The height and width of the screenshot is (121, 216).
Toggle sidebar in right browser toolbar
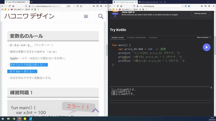coord(206,6)
